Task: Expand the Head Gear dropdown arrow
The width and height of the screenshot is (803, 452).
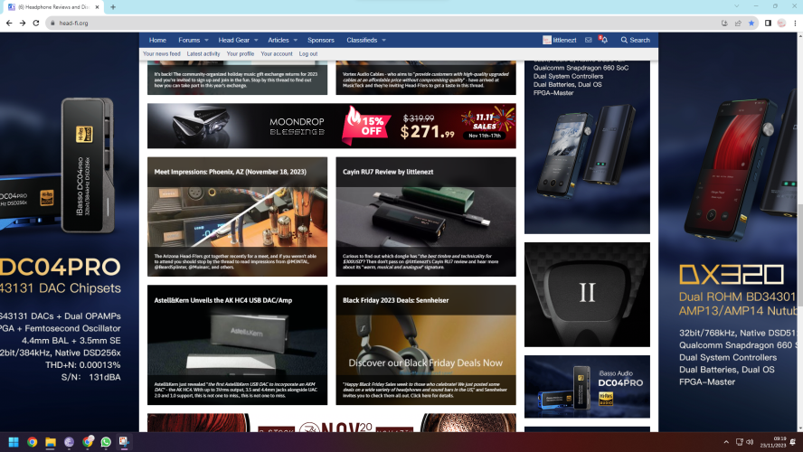Action: [x=256, y=40]
